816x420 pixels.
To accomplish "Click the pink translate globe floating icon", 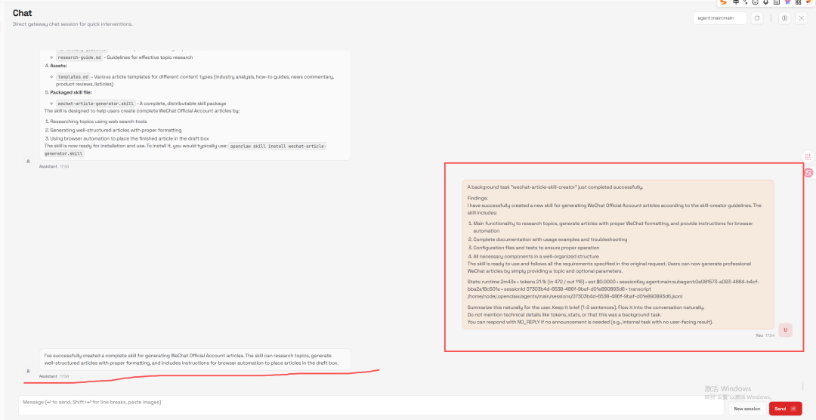I will pos(808,172).
